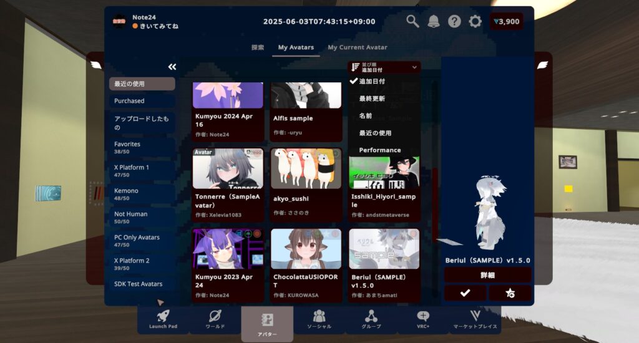Select Isshiki_Hiyori_sample avatar
639x343 pixels.
(384, 188)
